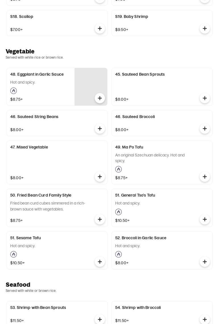Add S18. Scallop with its plus button
219x324 pixels.
coord(100,28)
